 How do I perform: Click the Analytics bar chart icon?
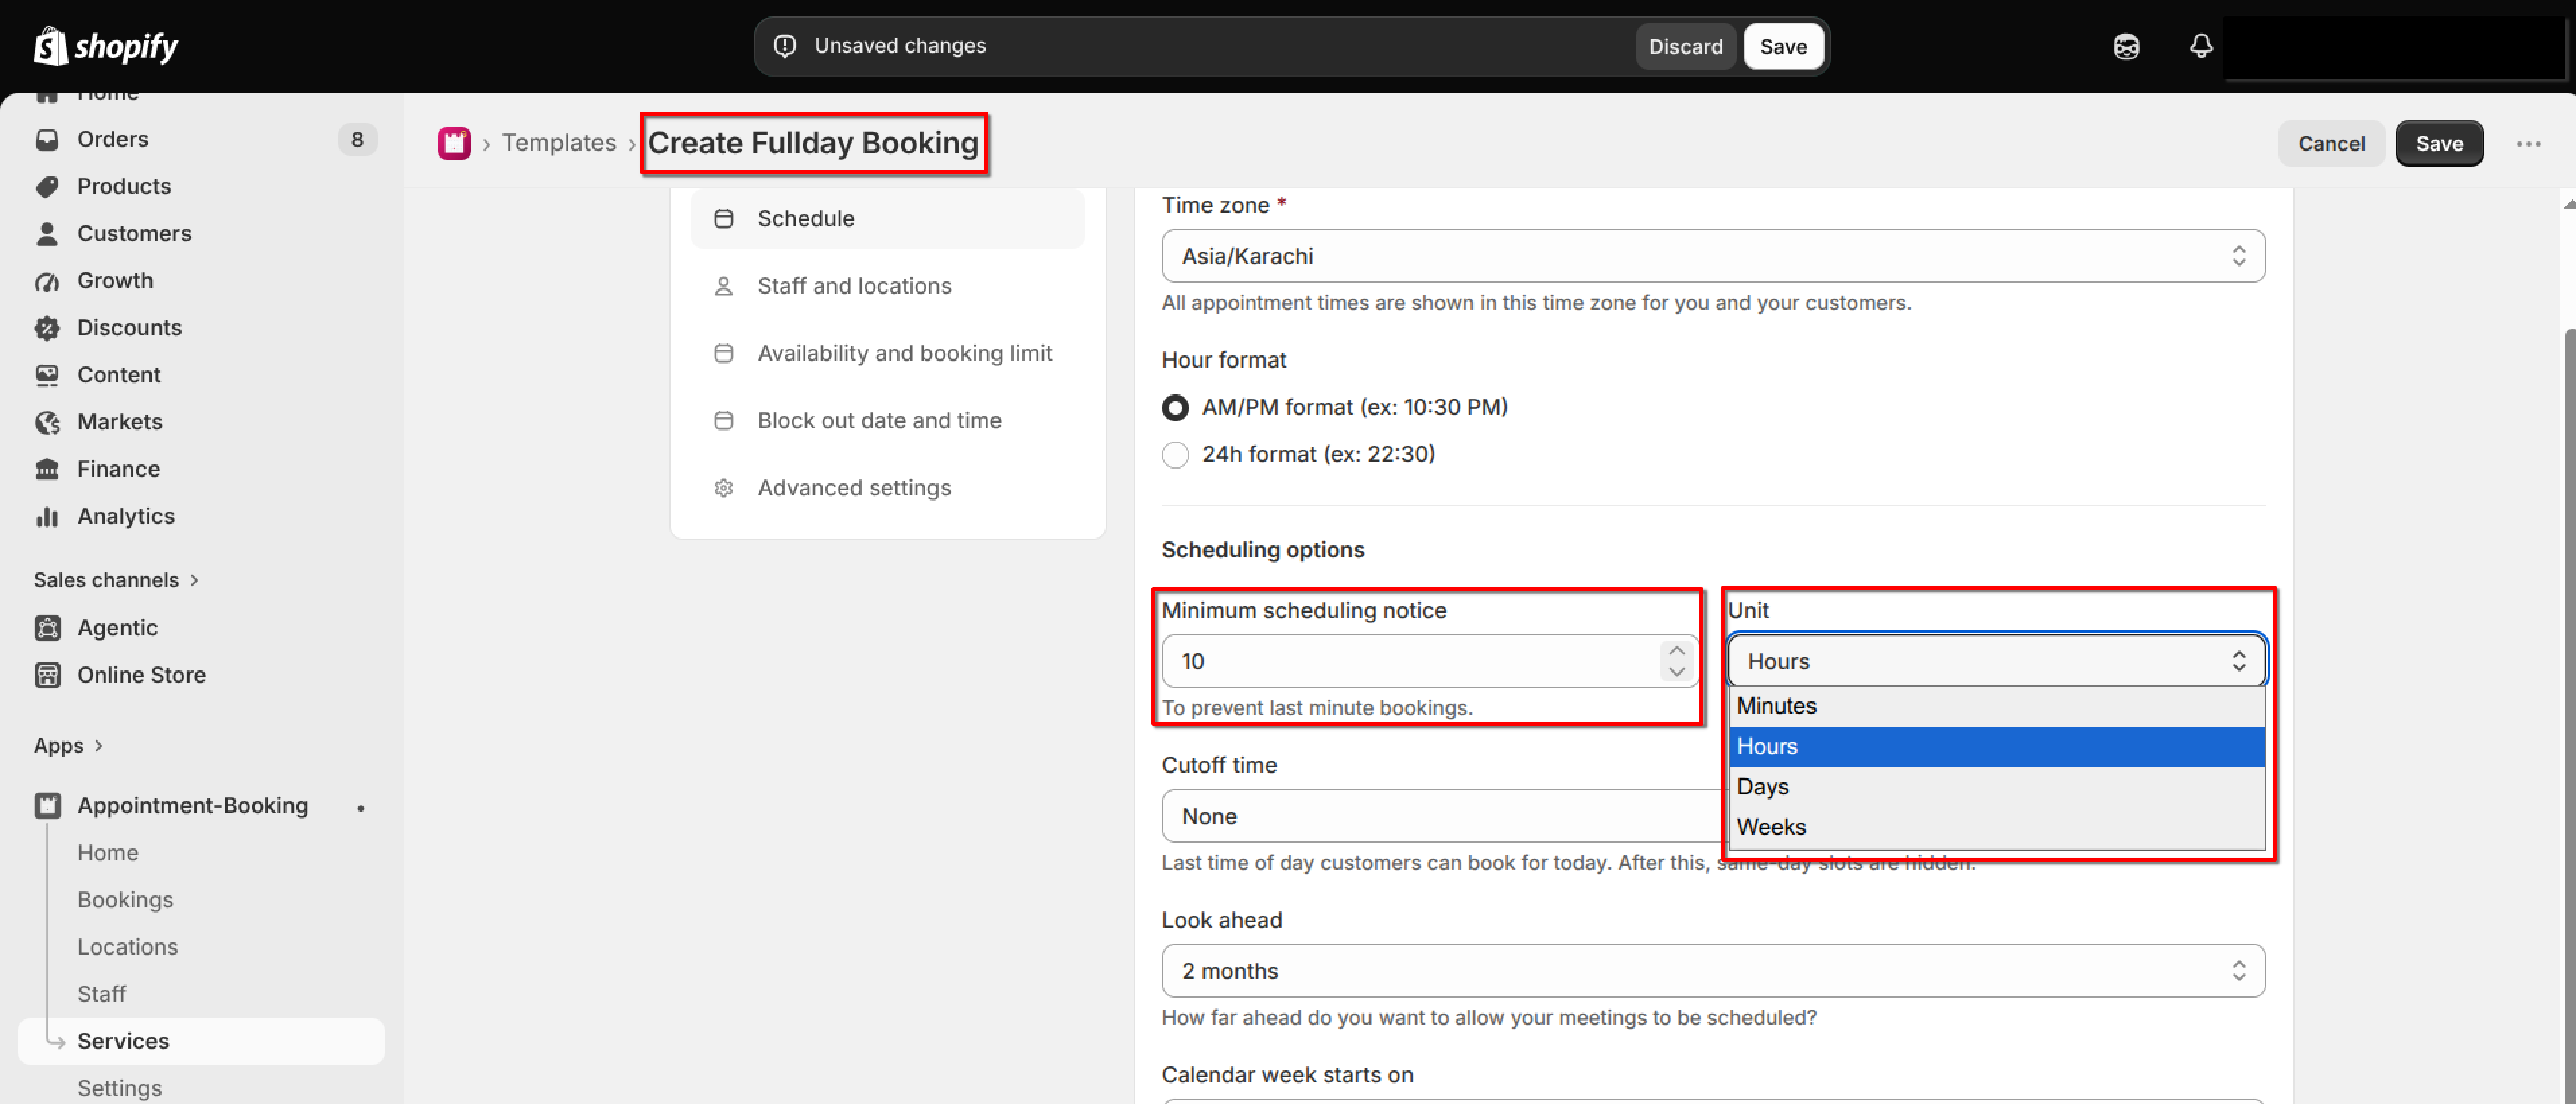click(47, 516)
